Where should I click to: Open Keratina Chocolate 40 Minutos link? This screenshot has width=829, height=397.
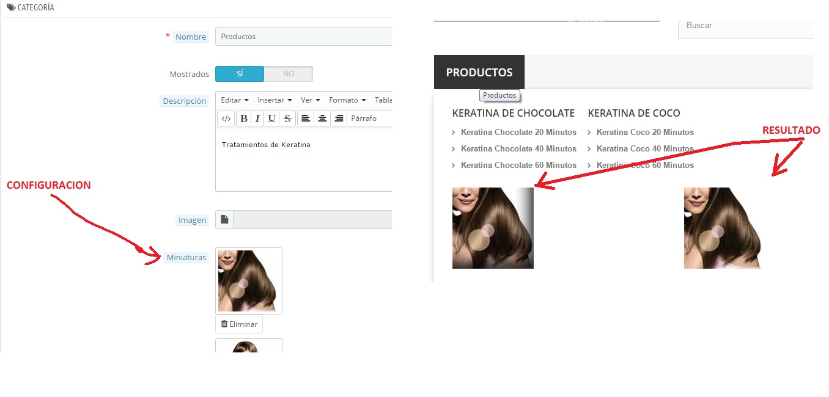coord(518,148)
